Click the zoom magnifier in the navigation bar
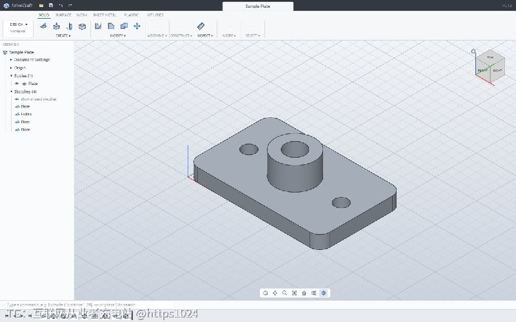Viewport: 516px width, 322px height. coord(284,293)
